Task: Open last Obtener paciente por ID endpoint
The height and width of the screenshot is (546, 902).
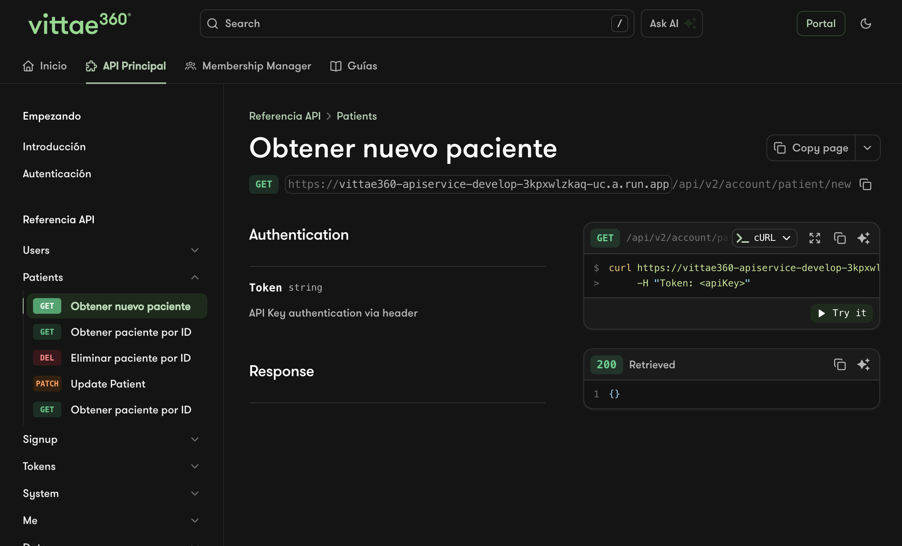Action: click(117, 409)
